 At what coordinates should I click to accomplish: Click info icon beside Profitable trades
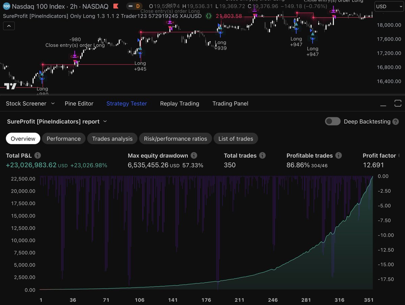pos(339,156)
